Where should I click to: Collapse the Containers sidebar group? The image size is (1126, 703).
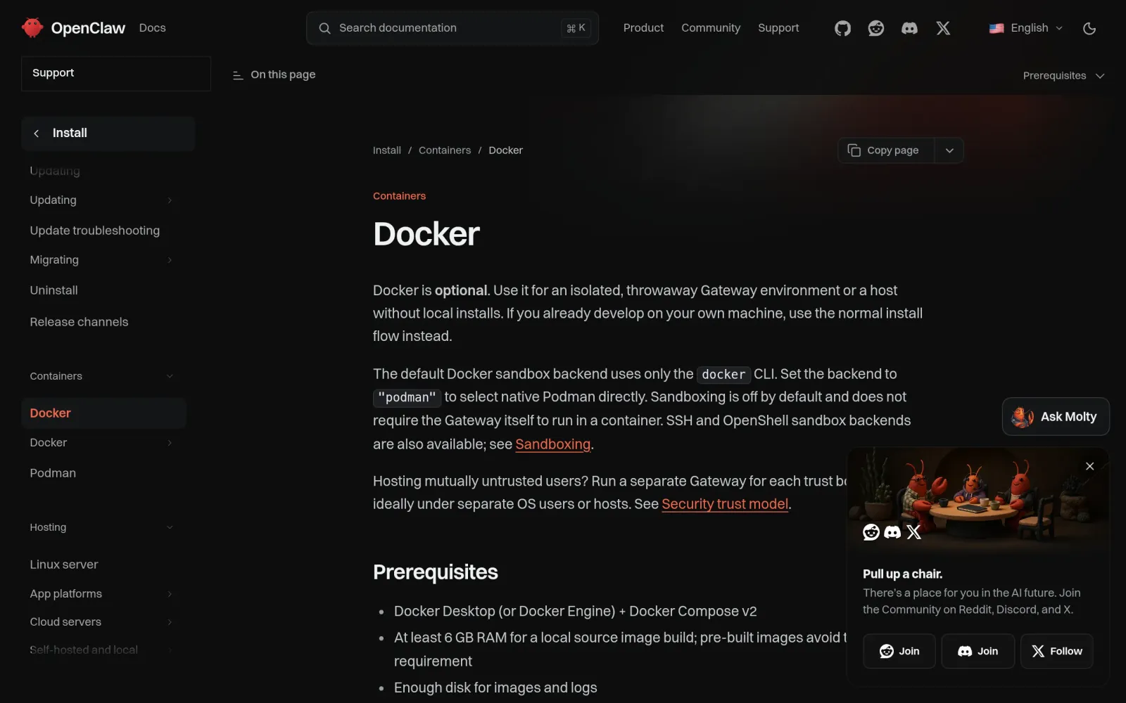pos(170,376)
